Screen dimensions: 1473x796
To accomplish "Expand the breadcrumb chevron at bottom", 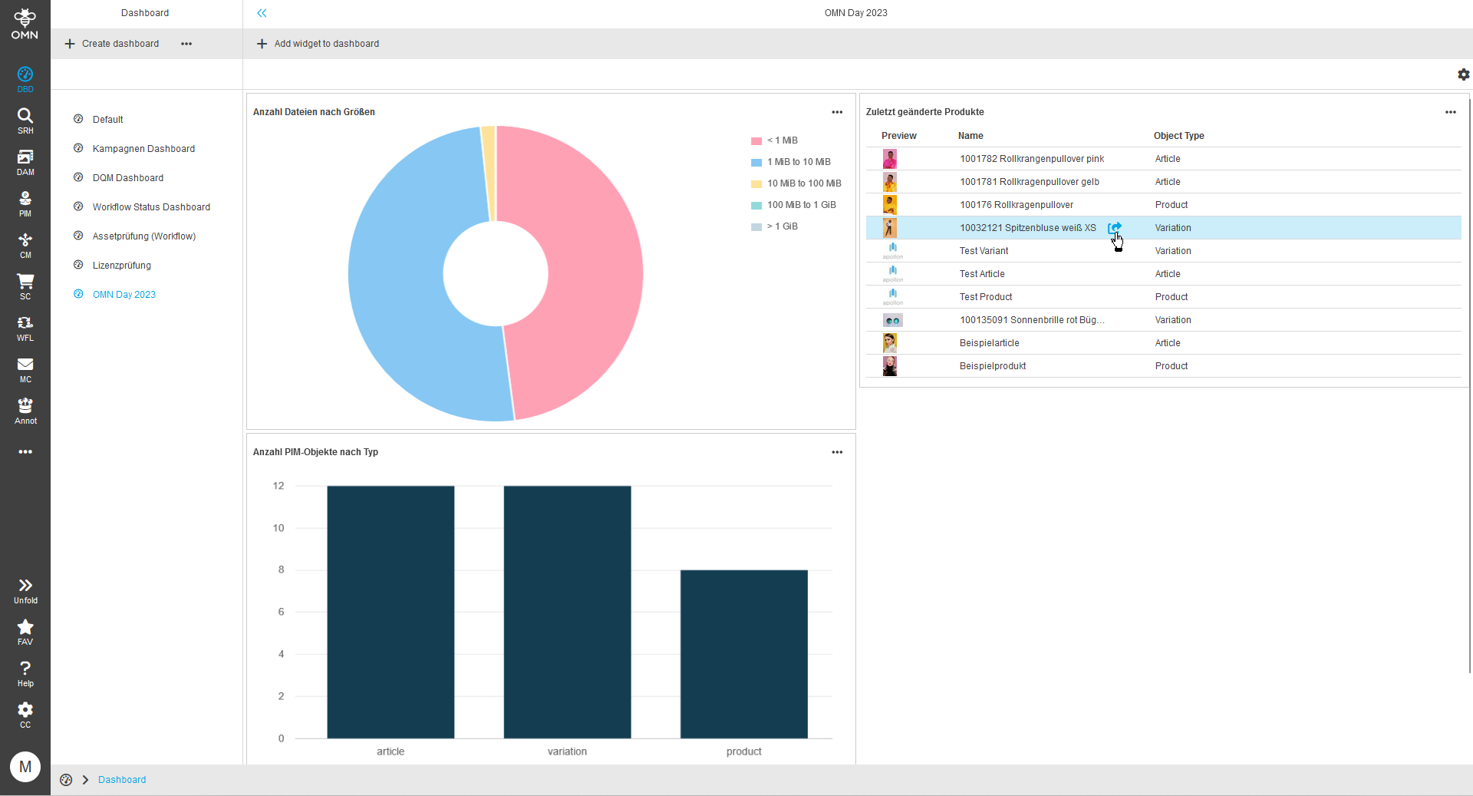I will click(85, 780).
